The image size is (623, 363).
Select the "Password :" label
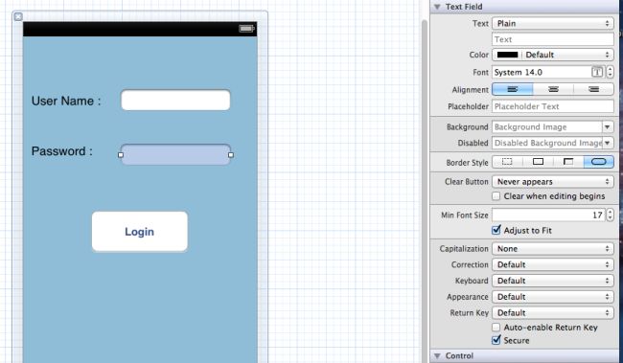62,151
